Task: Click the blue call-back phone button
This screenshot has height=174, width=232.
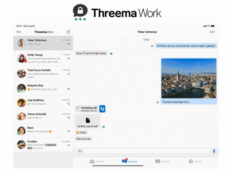Action: (x=102, y=109)
